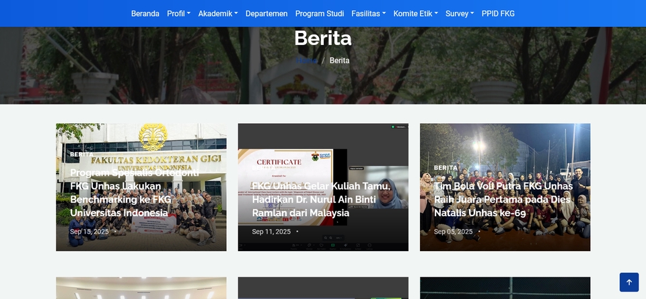Open article about Ortodonti Benchmarking ke FKG UI
The width and height of the screenshot is (646, 299).
pos(135,193)
